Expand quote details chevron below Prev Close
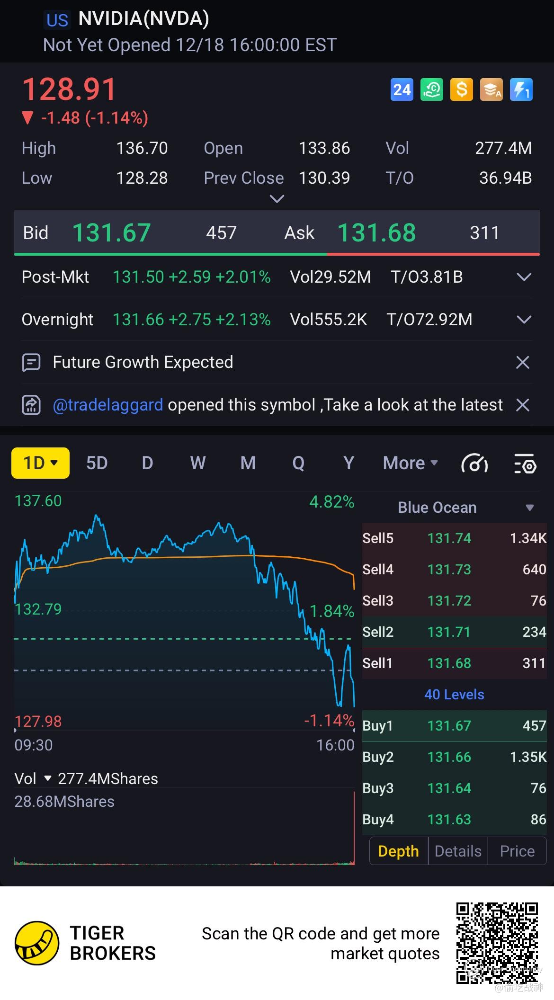The width and height of the screenshot is (554, 1000). (277, 199)
